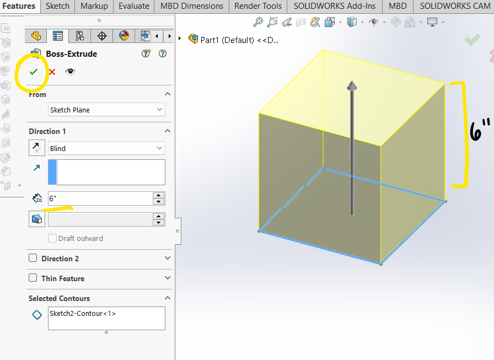Increase depth with up spinner arrow
Screen dimensions: 494x360
coord(158,195)
